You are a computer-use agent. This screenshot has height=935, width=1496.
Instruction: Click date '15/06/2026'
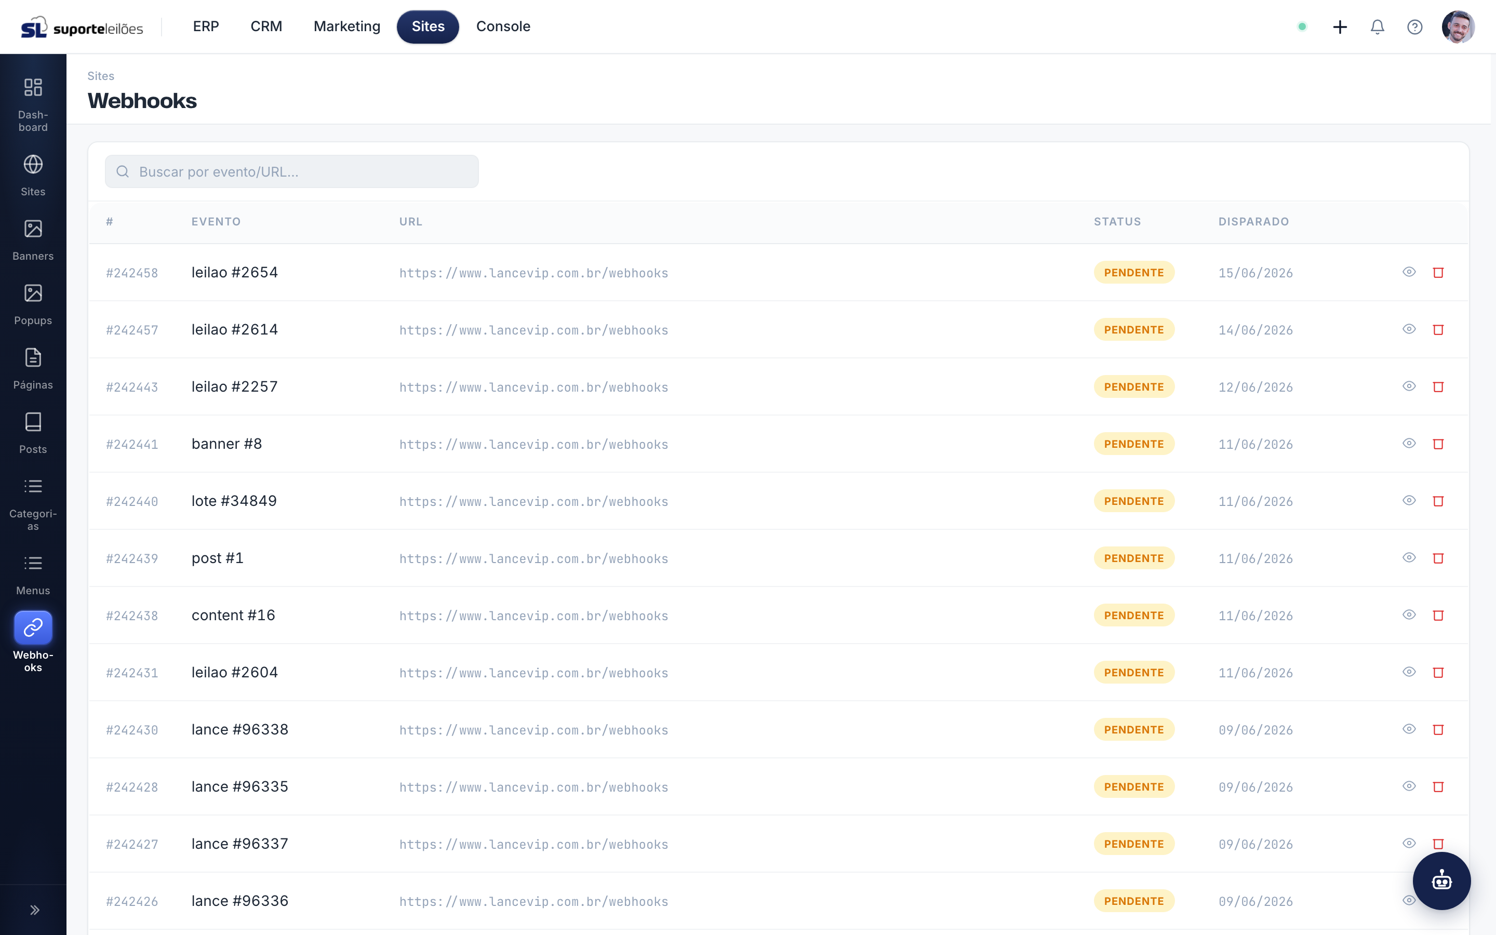click(x=1255, y=273)
